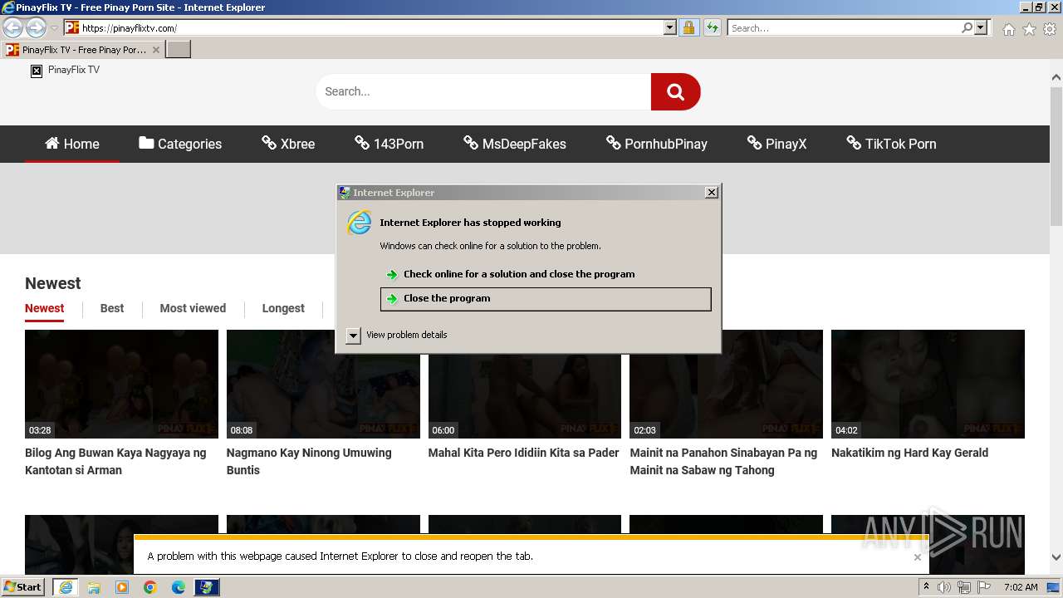Open the Windows Start menu
The width and height of the screenshot is (1063, 598).
[x=23, y=587]
